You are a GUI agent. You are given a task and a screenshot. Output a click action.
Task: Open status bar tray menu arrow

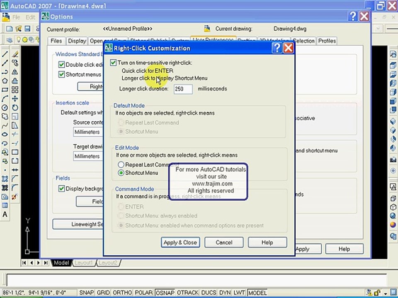[386, 293]
